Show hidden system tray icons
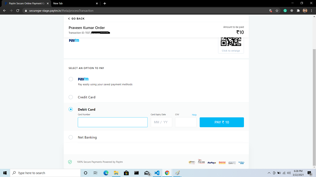 pos(269,173)
